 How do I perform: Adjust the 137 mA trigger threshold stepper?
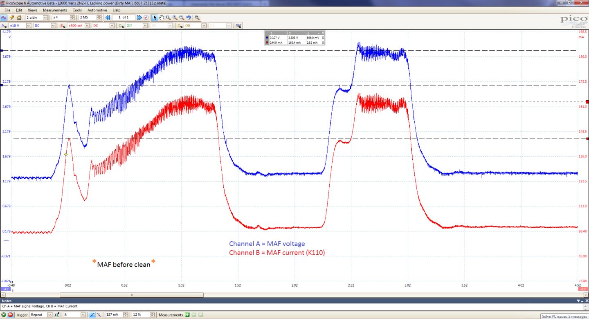[125, 315]
